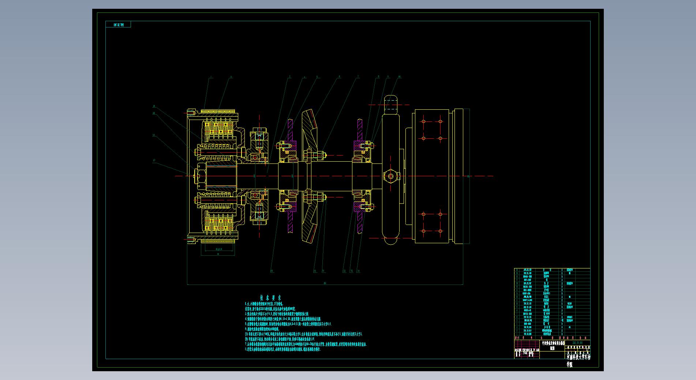696x380 pixels.
Task: Select the drawing title cell in the title block
Action: [553, 346]
